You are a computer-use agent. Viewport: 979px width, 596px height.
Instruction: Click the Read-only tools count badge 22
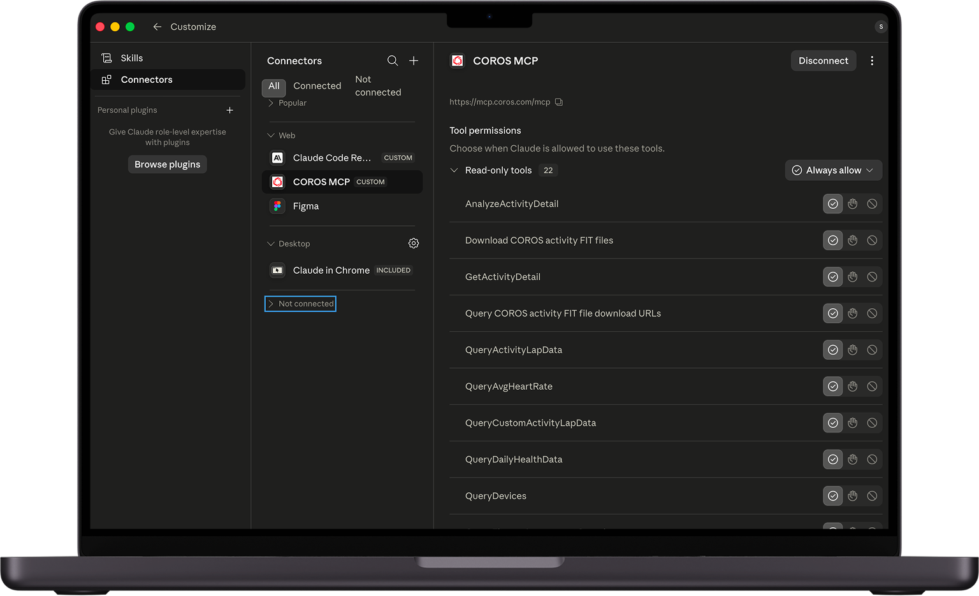(548, 170)
